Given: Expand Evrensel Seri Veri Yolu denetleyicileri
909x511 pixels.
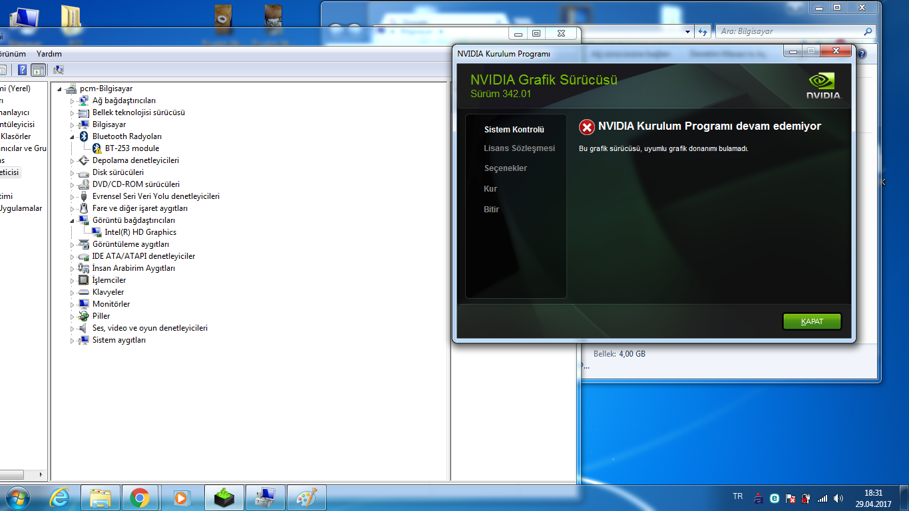Looking at the screenshot, I should coord(73,197).
